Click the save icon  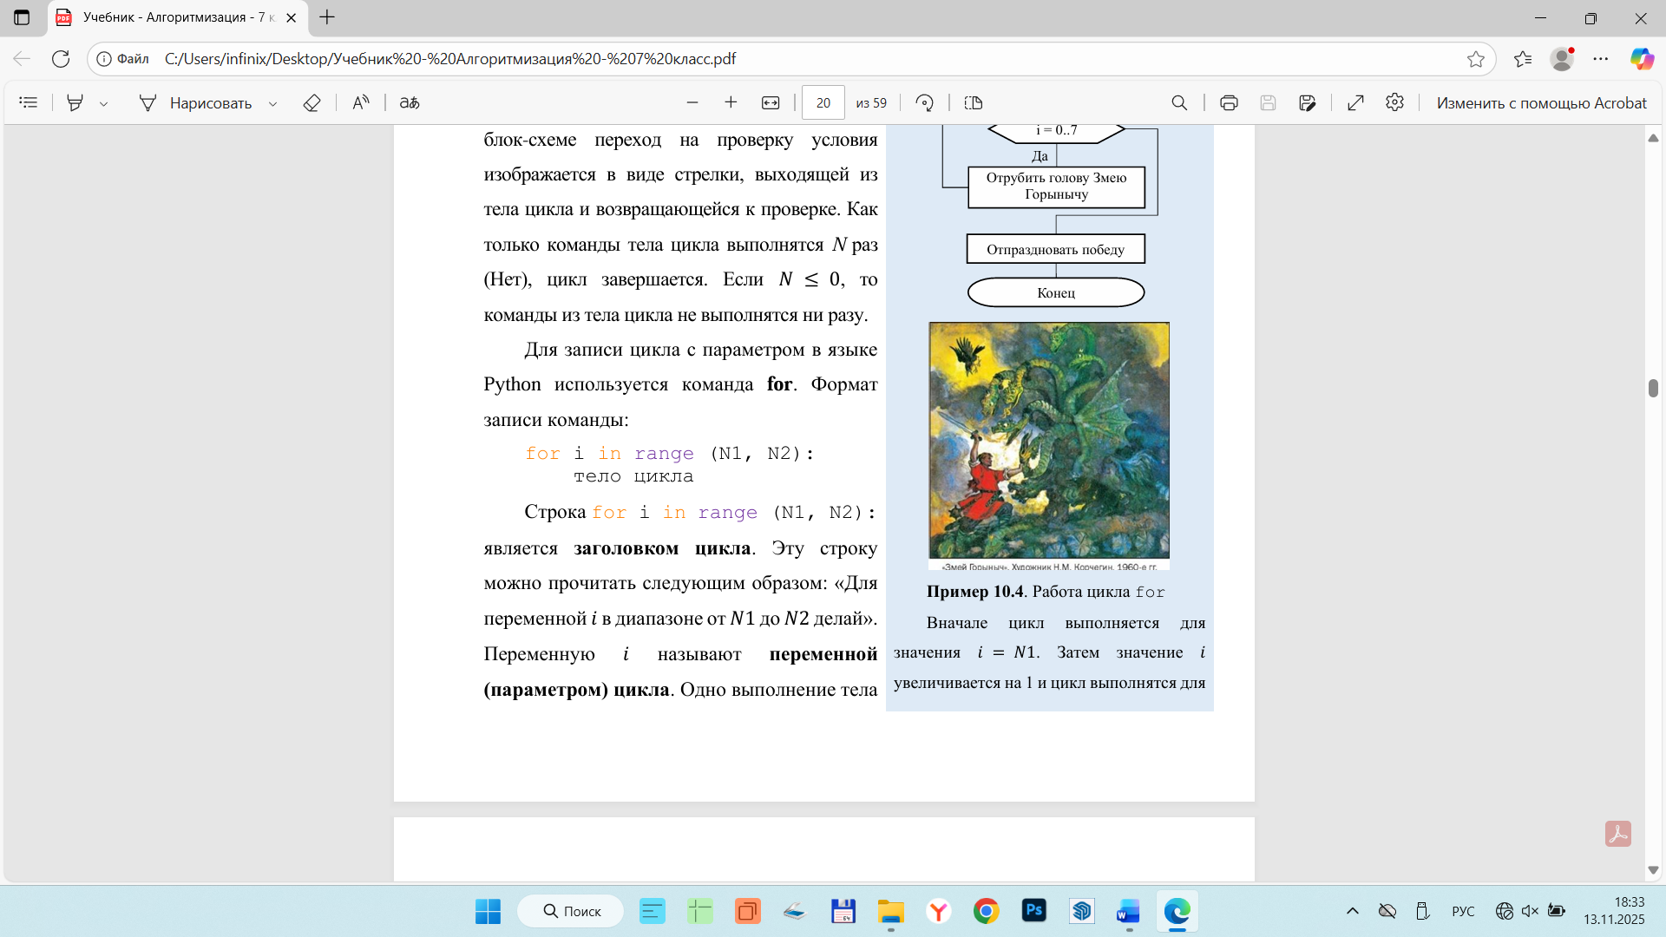[x=1268, y=102]
